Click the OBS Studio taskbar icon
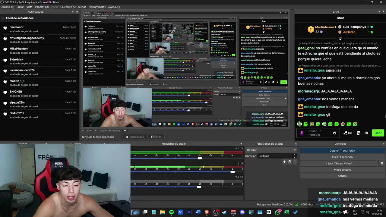 (216, 212)
